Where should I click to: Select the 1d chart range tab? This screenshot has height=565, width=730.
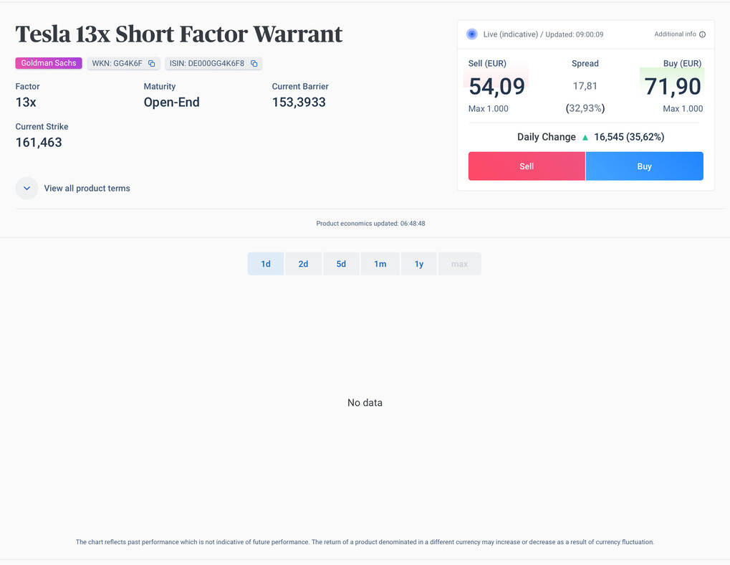[x=266, y=264]
